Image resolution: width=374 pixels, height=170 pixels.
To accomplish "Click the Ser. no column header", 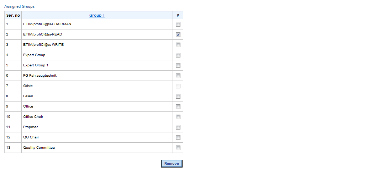I will pos(13,15).
